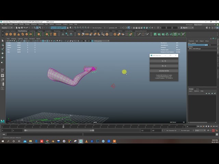Click the range slider bar below timeline
The image size is (219, 164).
tap(59, 131)
